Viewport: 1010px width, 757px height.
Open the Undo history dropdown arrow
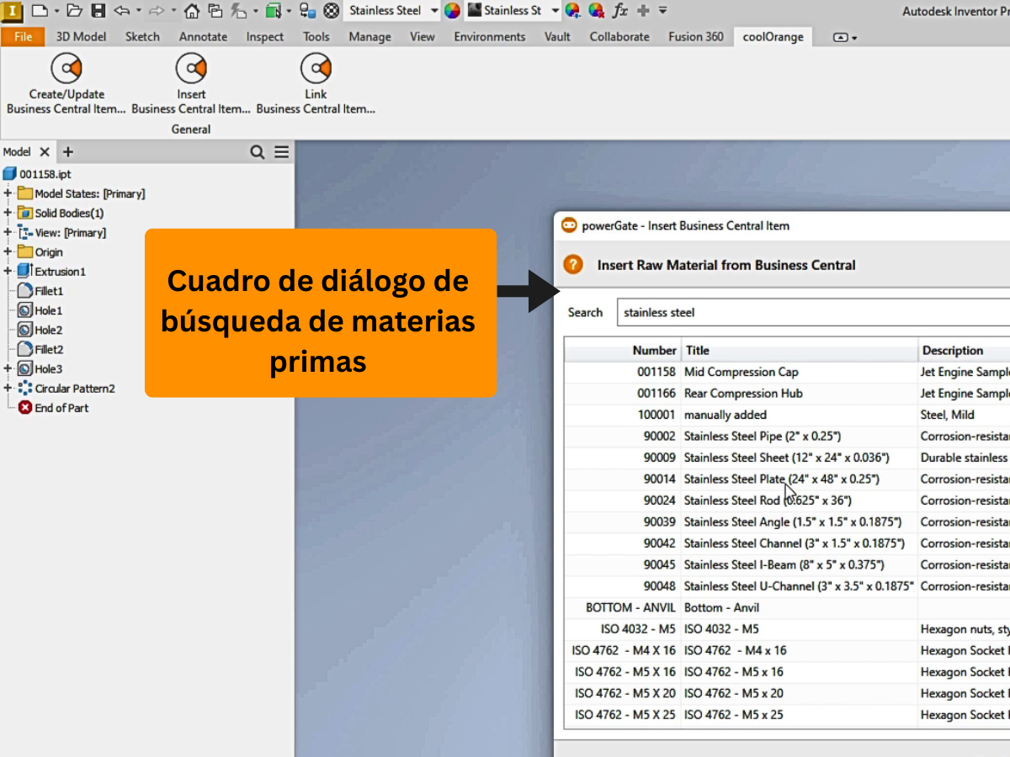click(138, 11)
